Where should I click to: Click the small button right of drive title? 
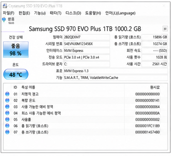[x=165, y=29]
